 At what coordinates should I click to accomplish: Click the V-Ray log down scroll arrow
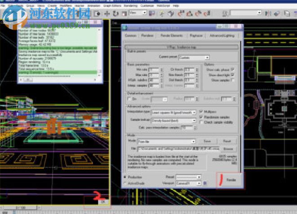99,75
